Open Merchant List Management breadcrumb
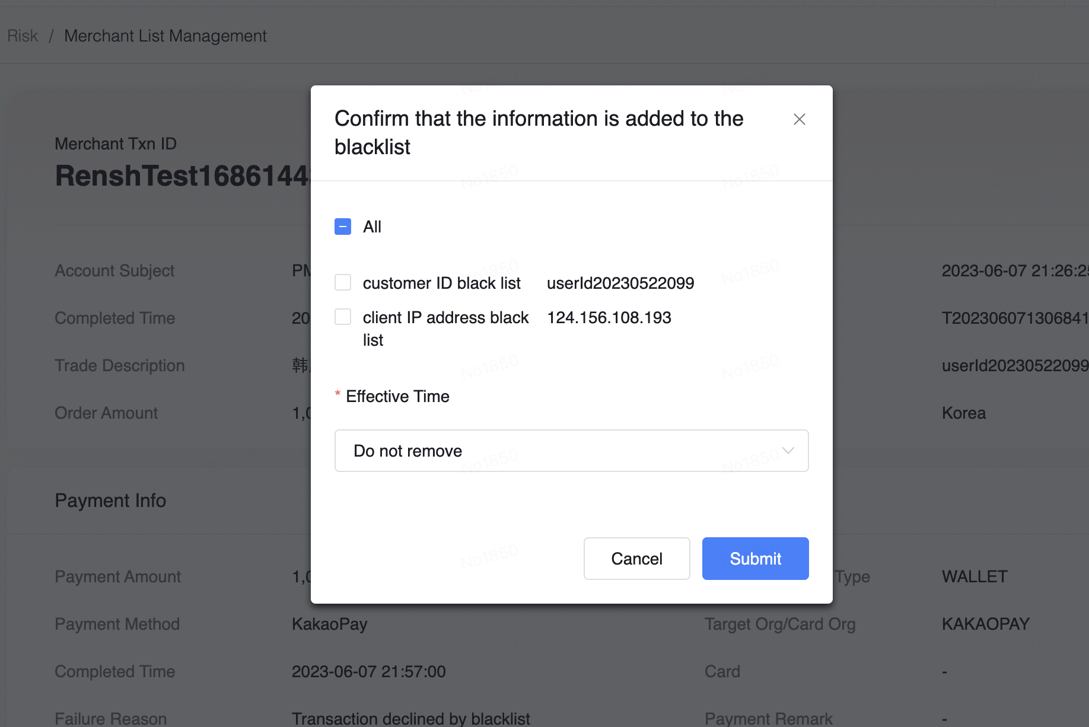This screenshot has height=727, width=1089. click(165, 36)
